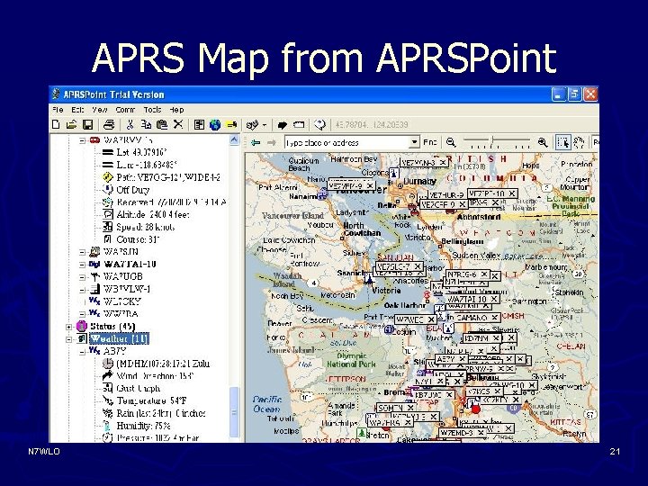
Task: Open the View menu
Action: [100, 110]
